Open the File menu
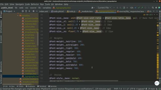Screen dimensions: 161x90 click(x=2, y=4)
